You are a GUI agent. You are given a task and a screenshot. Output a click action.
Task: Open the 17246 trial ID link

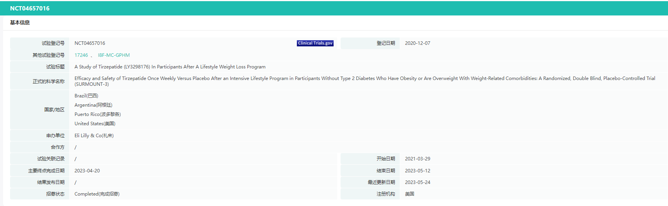point(81,55)
